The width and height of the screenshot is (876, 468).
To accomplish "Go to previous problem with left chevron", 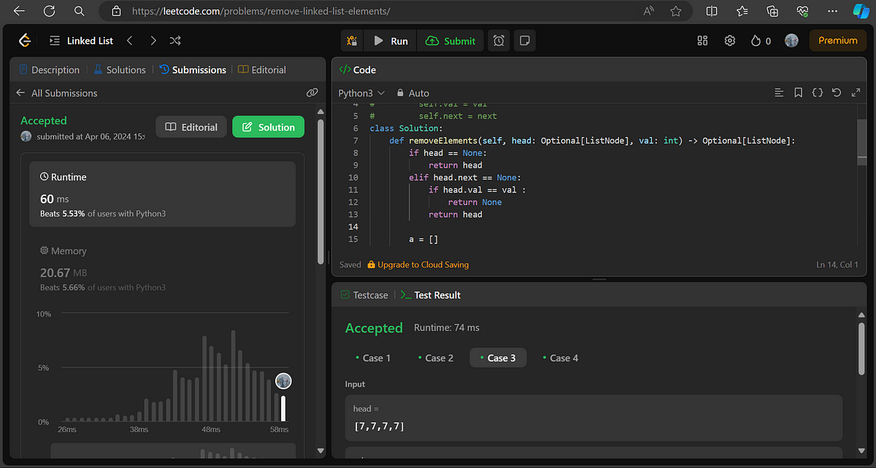I will (129, 41).
